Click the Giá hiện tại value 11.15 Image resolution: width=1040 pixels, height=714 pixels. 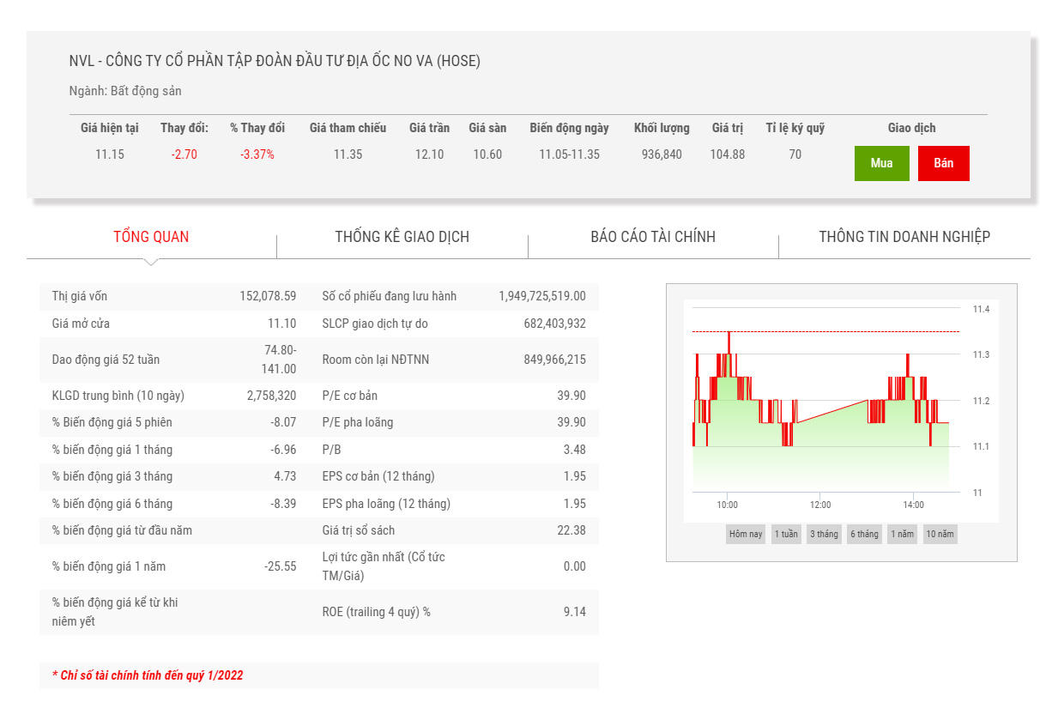[x=110, y=154]
